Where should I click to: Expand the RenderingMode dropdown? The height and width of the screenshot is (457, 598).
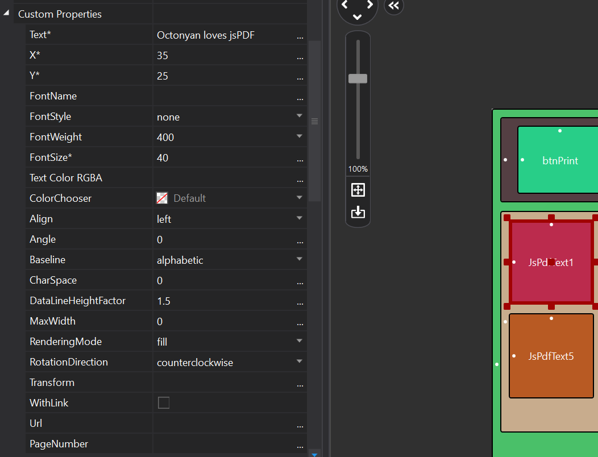point(300,340)
